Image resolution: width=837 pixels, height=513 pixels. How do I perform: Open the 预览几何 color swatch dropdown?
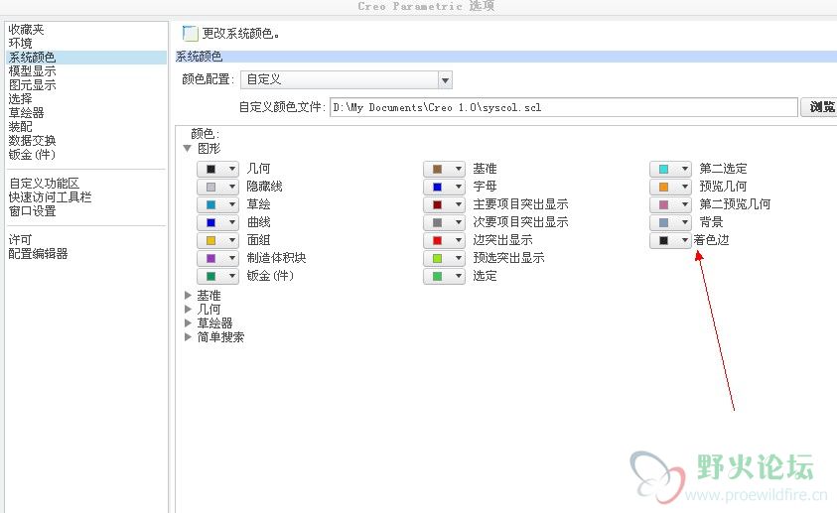[x=670, y=187]
